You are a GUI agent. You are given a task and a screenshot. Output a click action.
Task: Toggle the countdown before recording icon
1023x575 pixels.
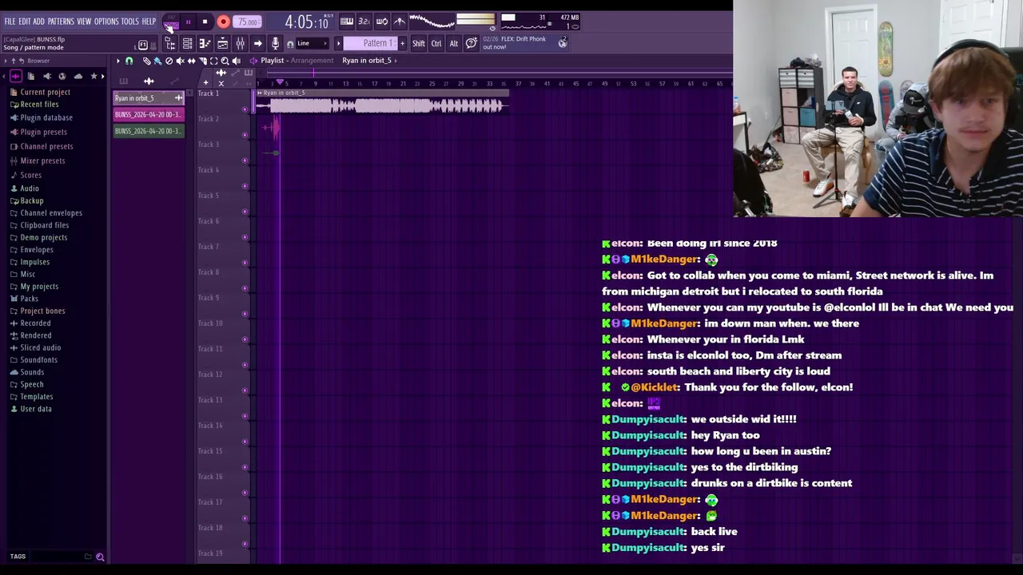coord(364,22)
